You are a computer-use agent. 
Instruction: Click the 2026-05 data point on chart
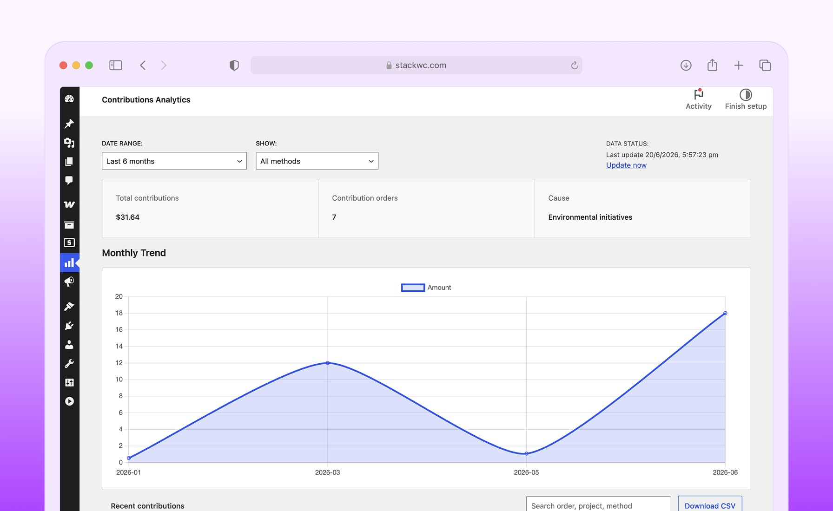coord(526,453)
